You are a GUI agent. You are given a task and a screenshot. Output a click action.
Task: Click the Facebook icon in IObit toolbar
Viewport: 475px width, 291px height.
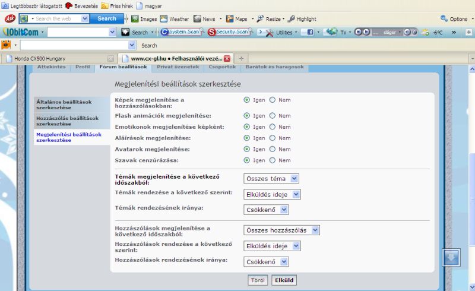[x=310, y=32]
